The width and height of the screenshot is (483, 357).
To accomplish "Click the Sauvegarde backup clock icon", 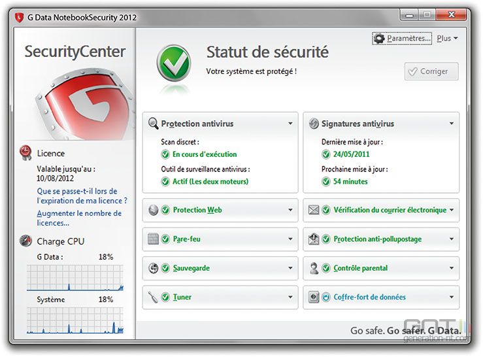I will tap(153, 268).
